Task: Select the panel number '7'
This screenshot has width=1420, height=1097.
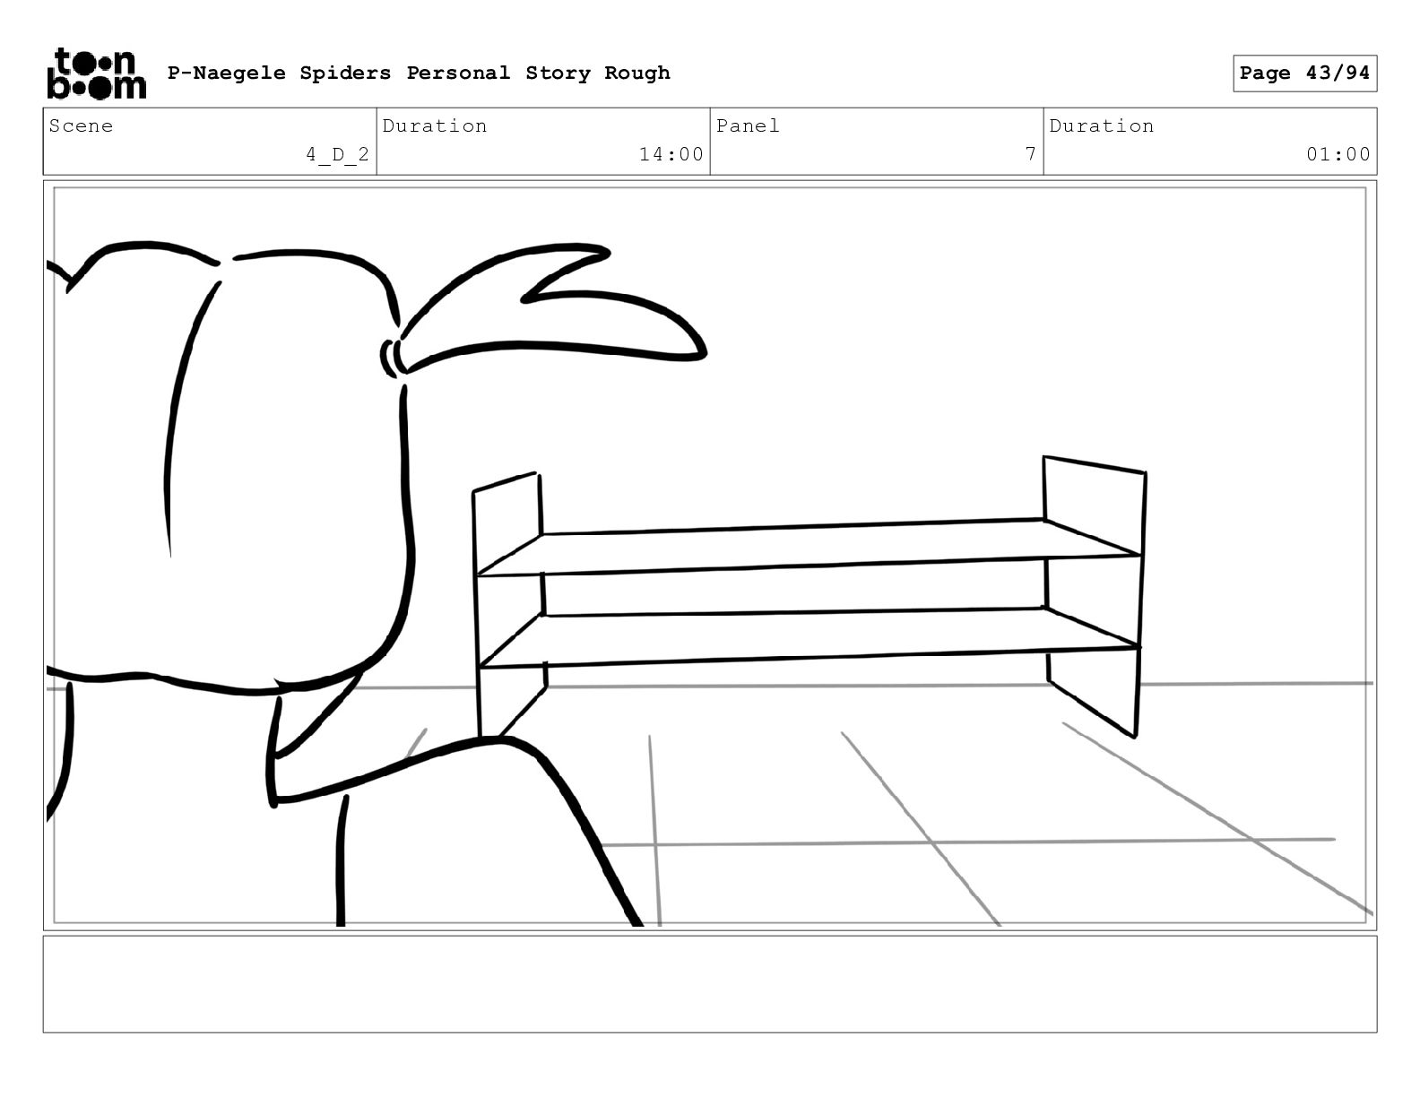Action: pos(1031,154)
